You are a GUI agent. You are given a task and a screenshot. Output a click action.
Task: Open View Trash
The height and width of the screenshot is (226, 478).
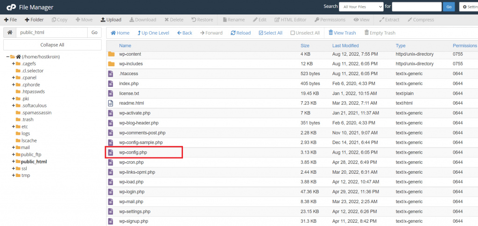[x=342, y=33]
